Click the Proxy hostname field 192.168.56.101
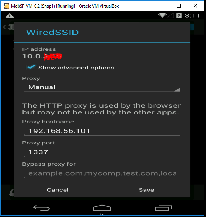Viewport: 206px width, 217px height. [x=102, y=131]
